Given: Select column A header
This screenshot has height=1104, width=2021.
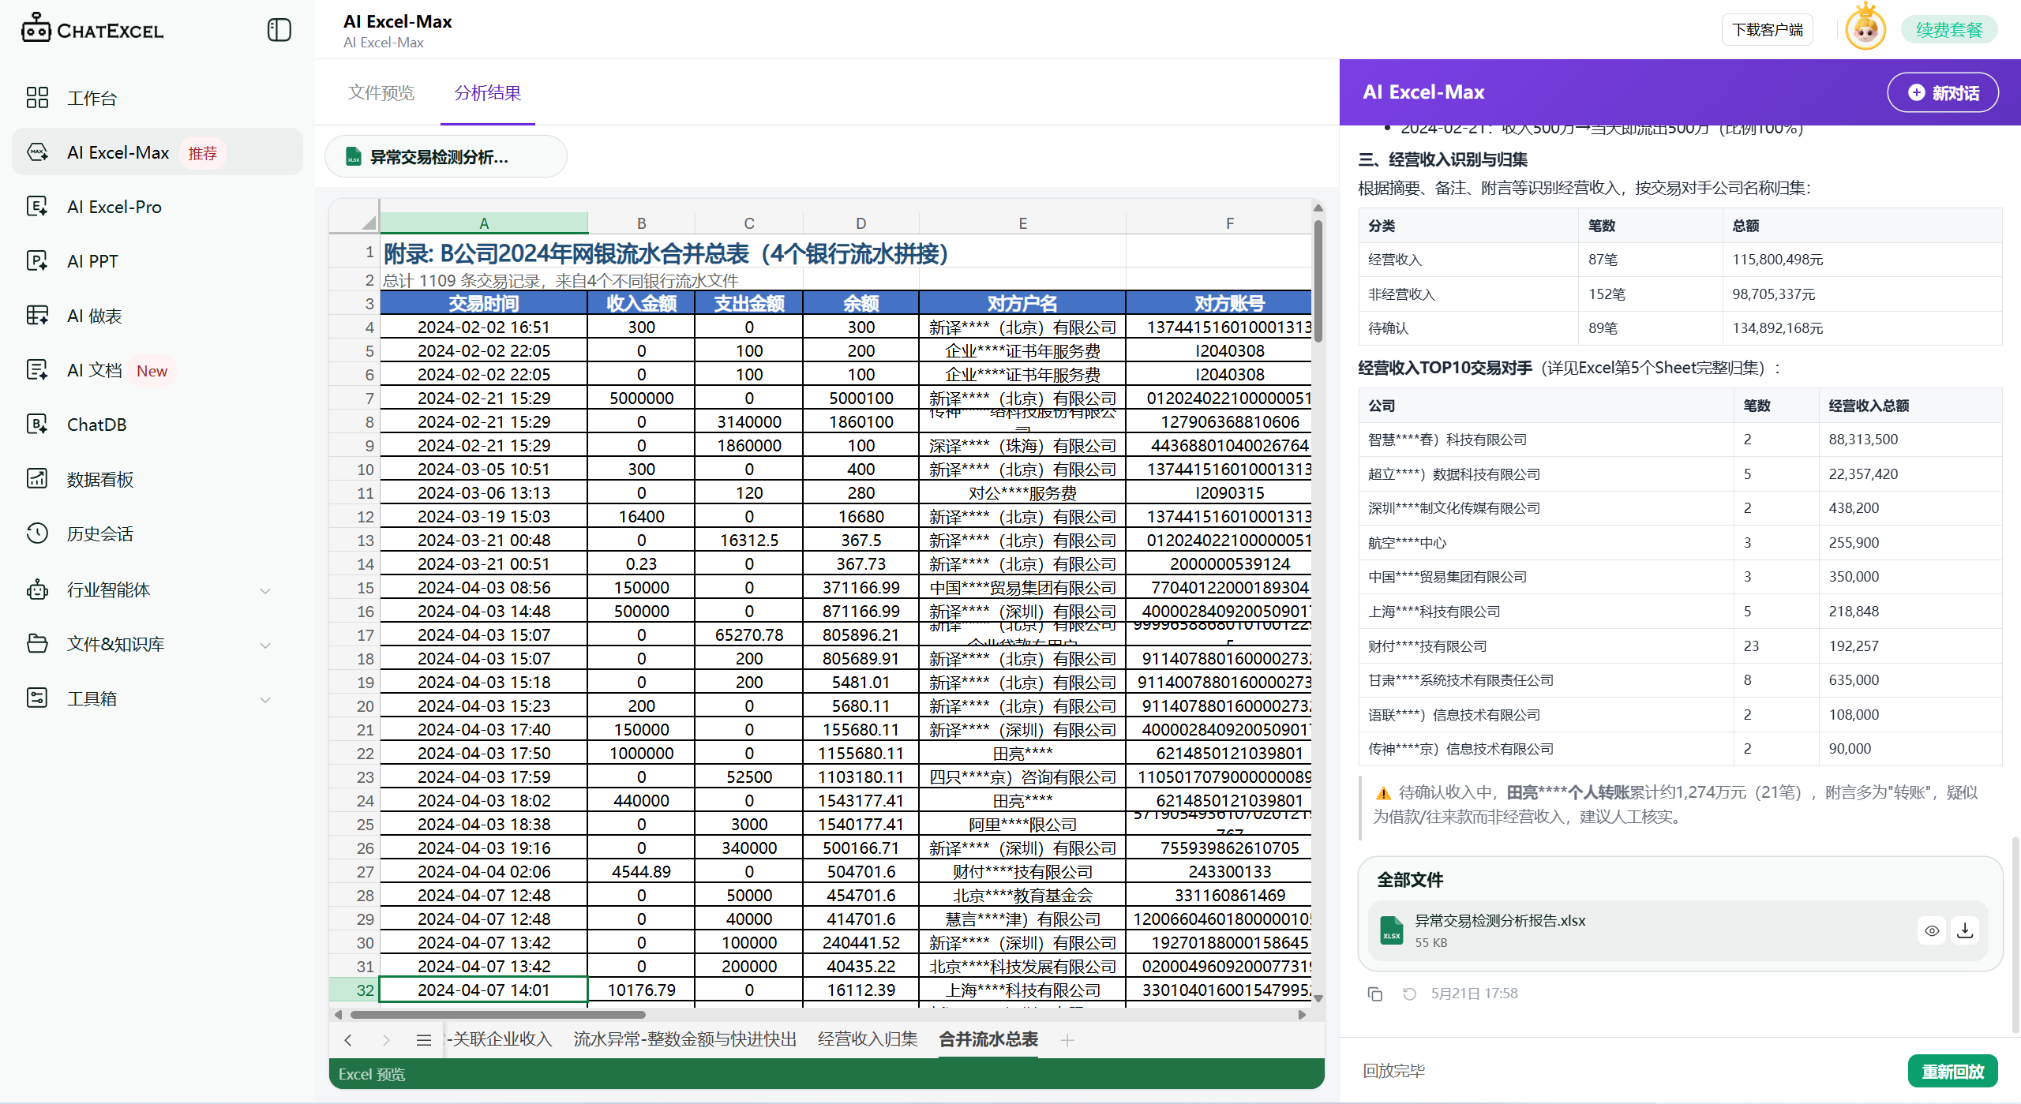Looking at the screenshot, I should point(484,223).
